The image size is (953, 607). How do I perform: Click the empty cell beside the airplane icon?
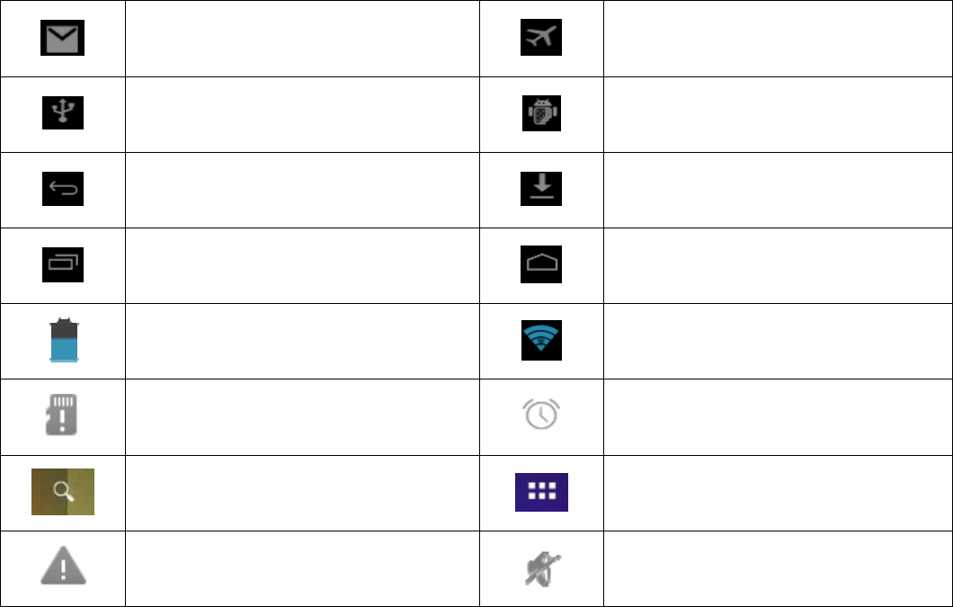(778, 39)
